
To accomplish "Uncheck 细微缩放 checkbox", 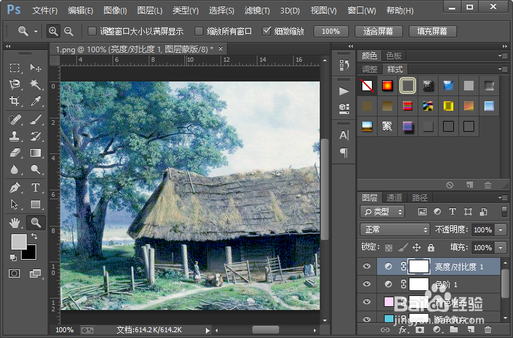I will 266,31.
